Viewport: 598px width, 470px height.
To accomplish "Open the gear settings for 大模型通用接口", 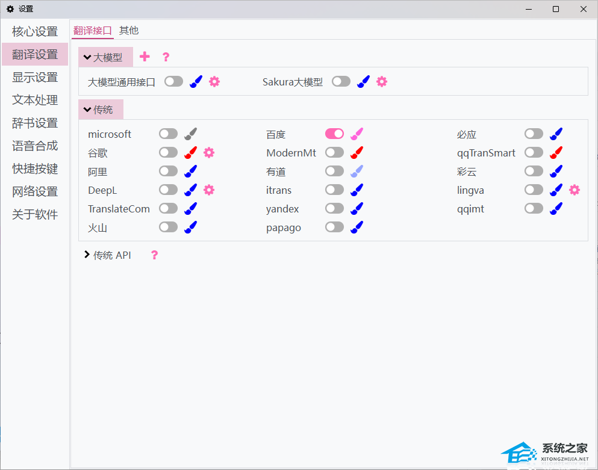I will click(x=214, y=82).
